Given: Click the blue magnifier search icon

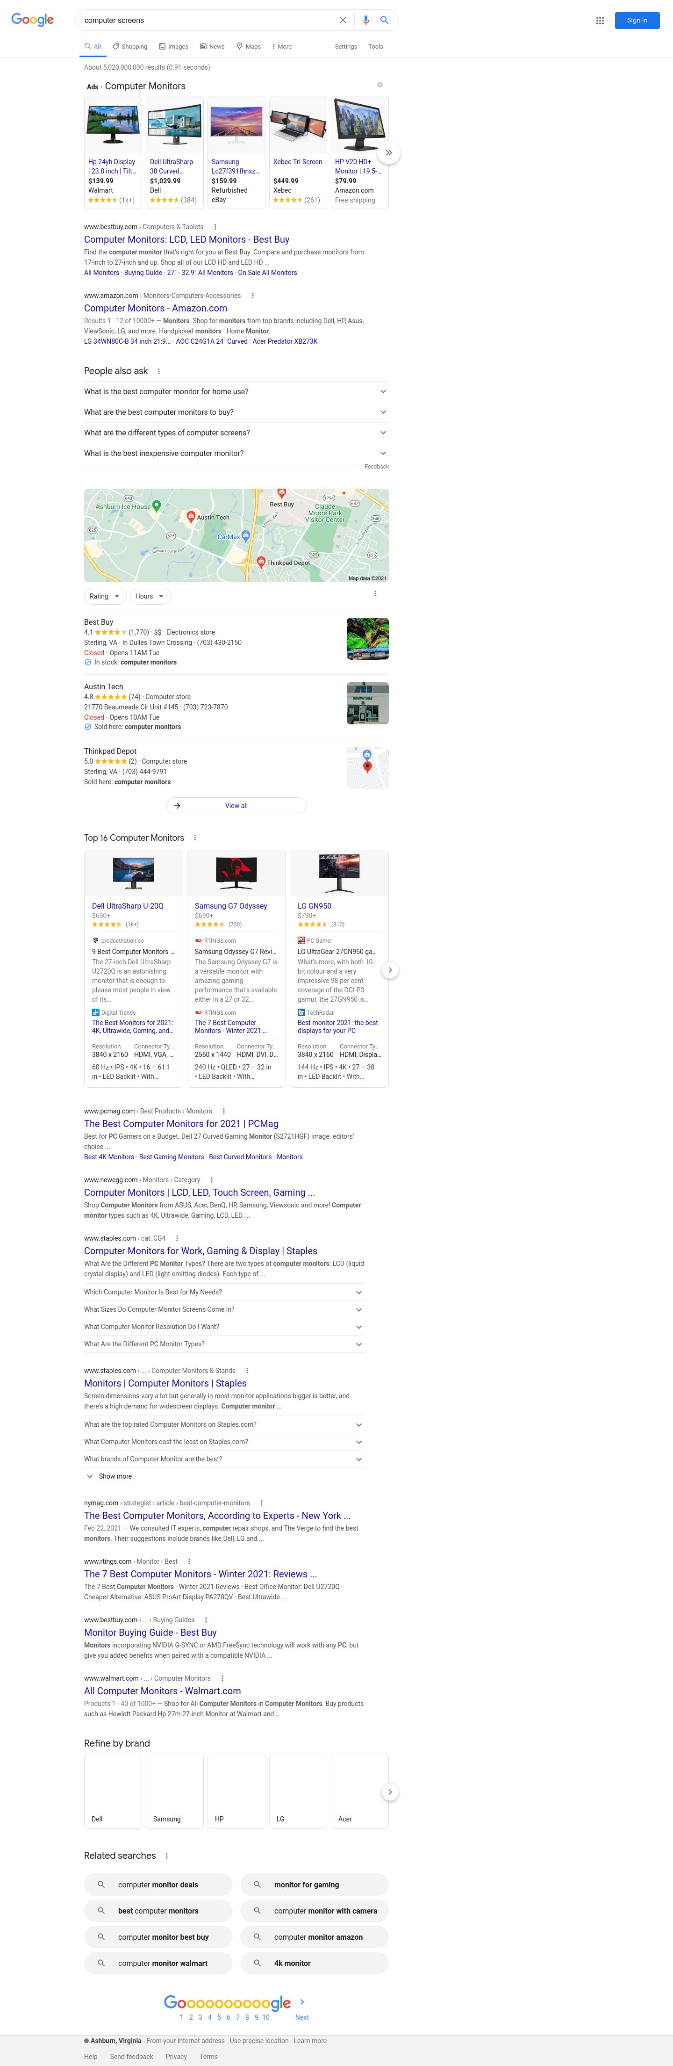Looking at the screenshot, I should tap(385, 20).
